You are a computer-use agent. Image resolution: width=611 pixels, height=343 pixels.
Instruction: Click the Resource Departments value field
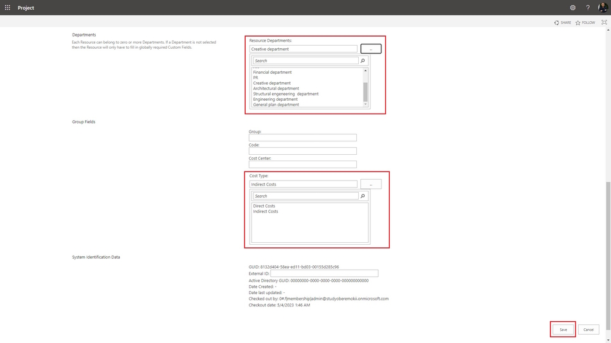pyautogui.click(x=303, y=49)
